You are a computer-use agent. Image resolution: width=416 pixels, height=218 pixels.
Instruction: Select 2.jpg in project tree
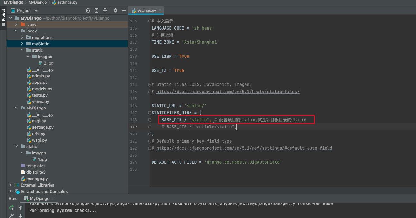46,63
